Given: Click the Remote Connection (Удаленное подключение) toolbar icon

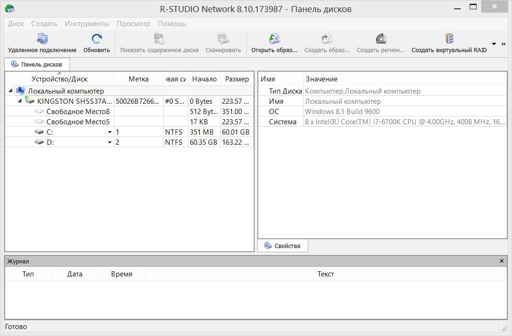Looking at the screenshot, I should coord(42,39).
